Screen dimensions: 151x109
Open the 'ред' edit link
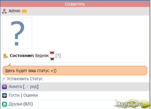[x=33, y=87]
